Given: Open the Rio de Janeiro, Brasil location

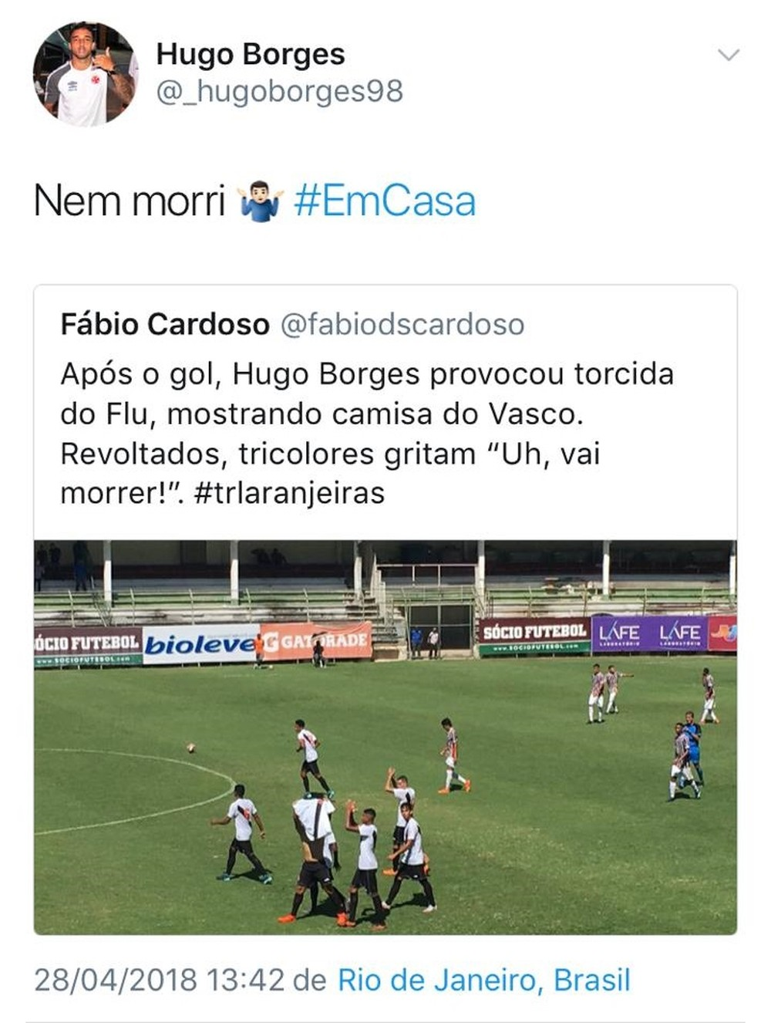Looking at the screenshot, I should [x=484, y=980].
